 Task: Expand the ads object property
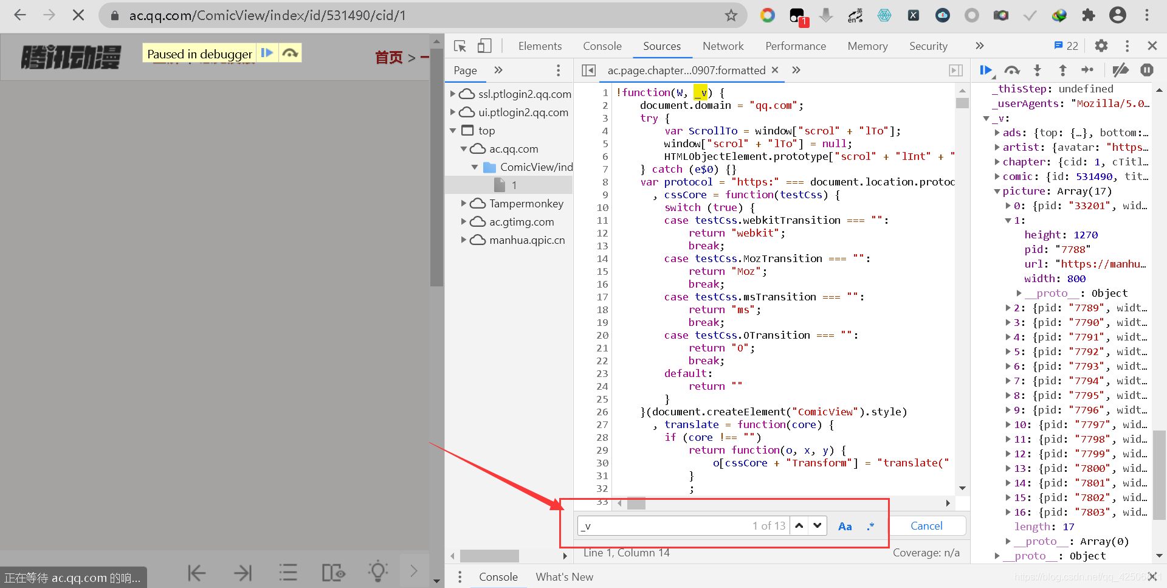997,133
